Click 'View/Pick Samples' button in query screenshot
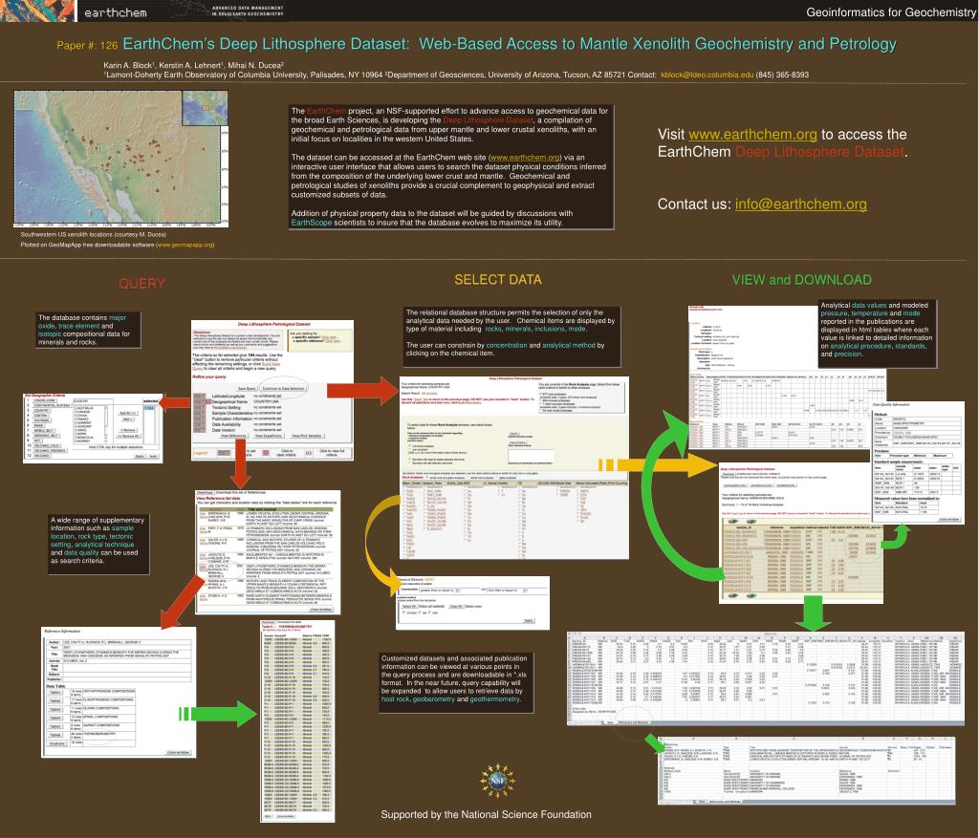Screen dimensions: 979x838 pyautogui.click(x=307, y=436)
